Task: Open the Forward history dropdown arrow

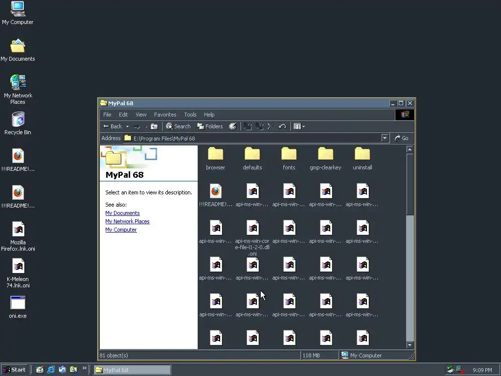Action: pos(146,127)
